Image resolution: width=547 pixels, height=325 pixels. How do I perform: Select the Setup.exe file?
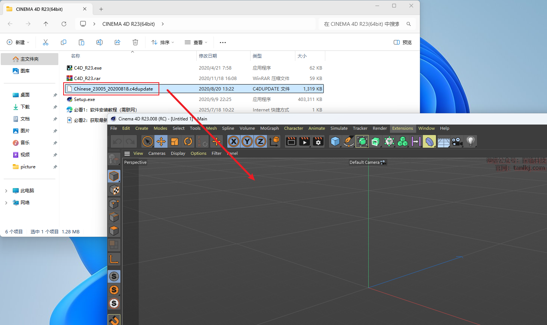tap(84, 99)
